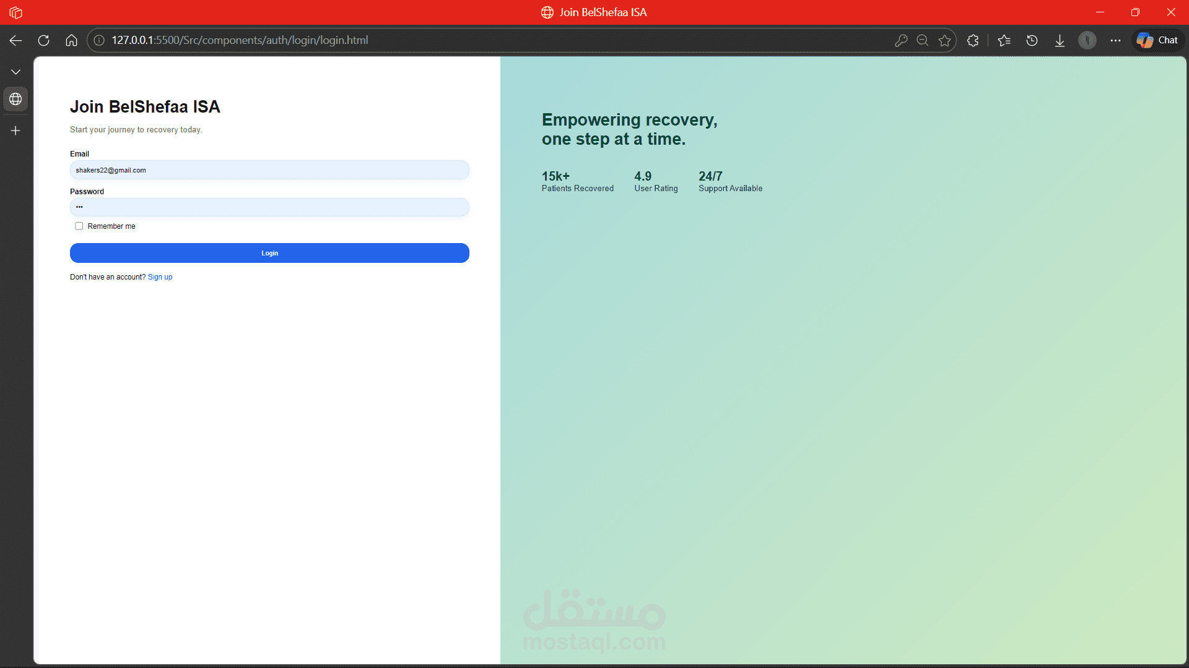Follow the Sign up link
The height and width of the screenshot is (668, 1189).
160,277
